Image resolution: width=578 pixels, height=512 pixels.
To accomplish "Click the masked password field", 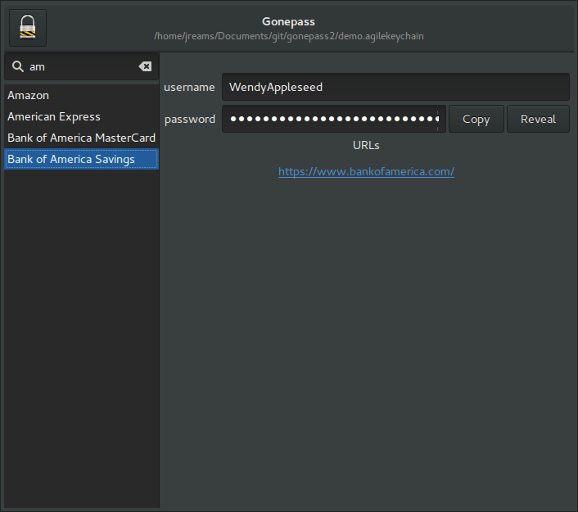I will [333, 119].
